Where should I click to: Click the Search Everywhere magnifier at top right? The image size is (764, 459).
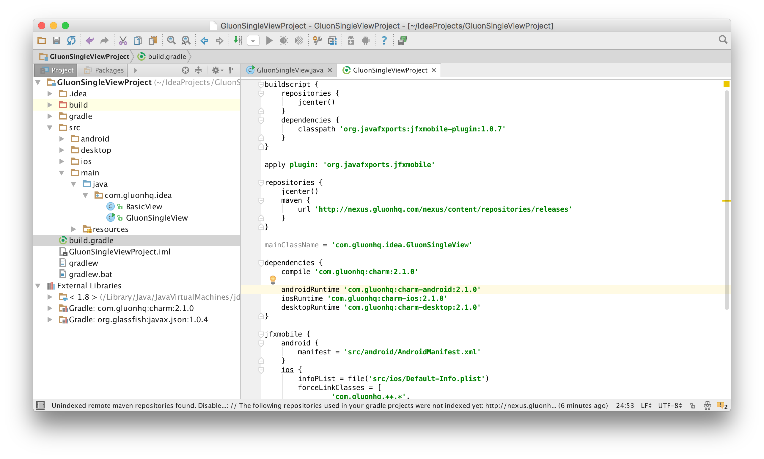(x=723, y=40)
